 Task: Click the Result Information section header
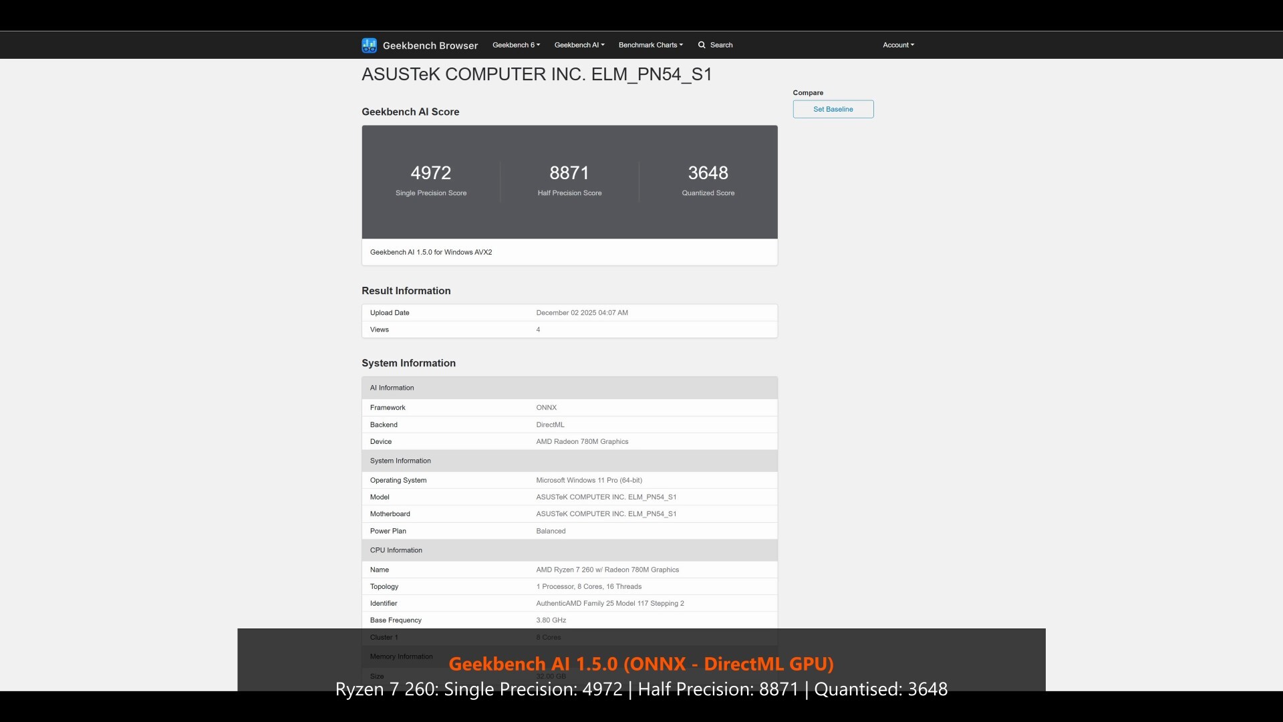pyautogui.click(x=406, y=291)
